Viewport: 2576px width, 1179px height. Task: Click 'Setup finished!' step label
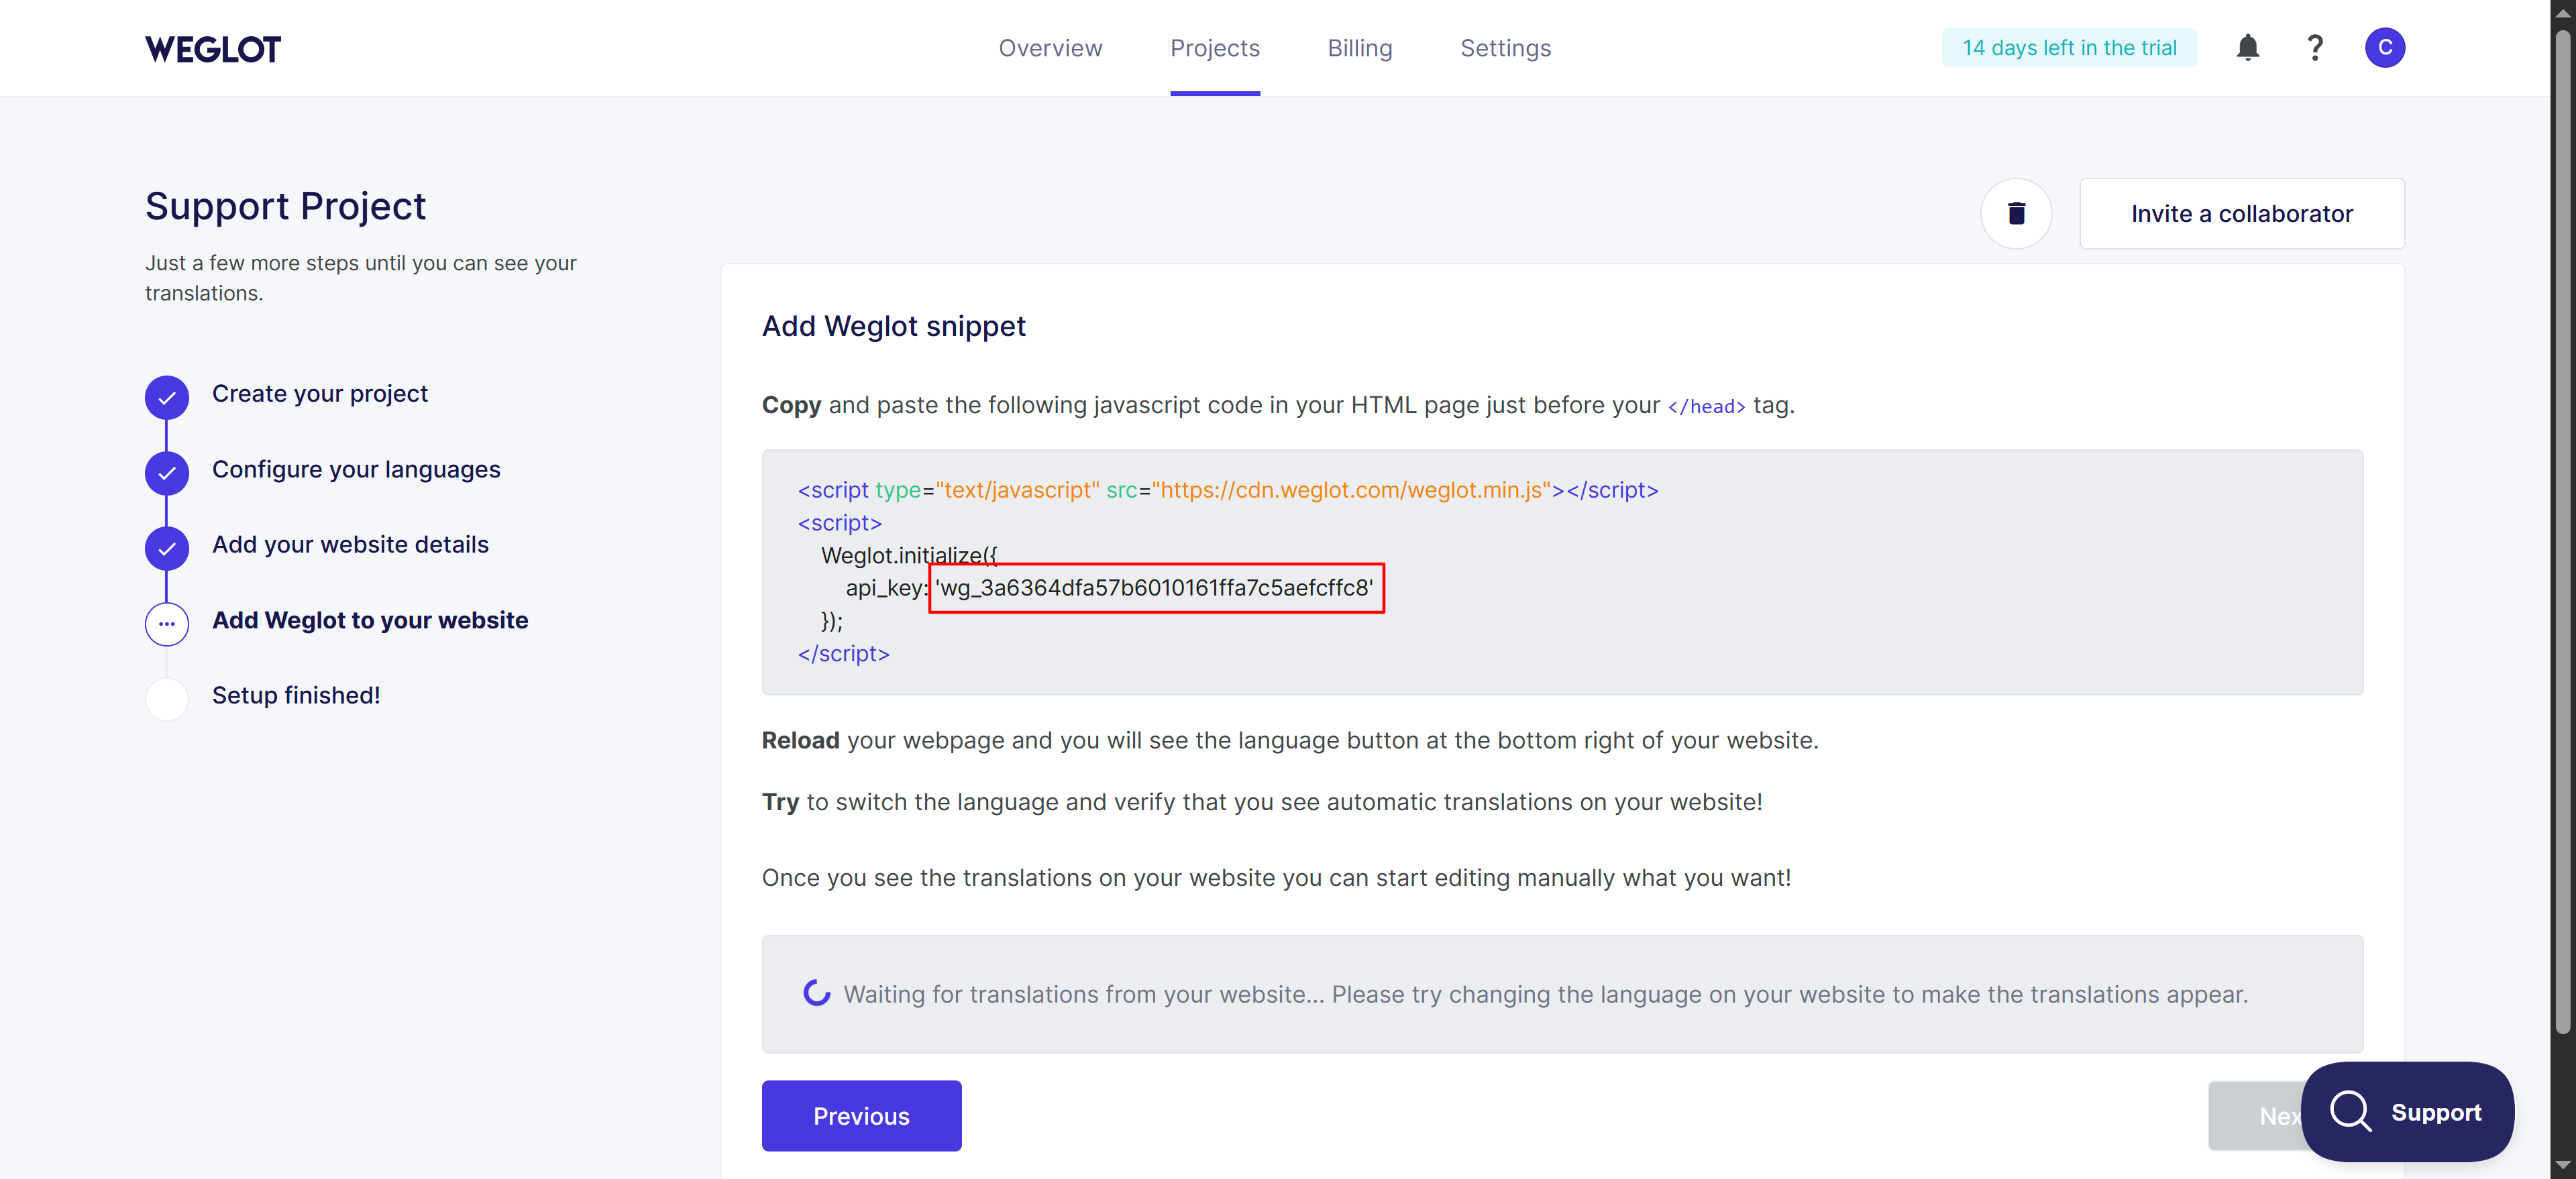(x=296, y=695)
